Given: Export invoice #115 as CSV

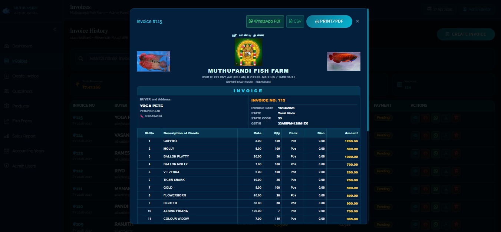Looking at the screenshot, I should [295, 21].
